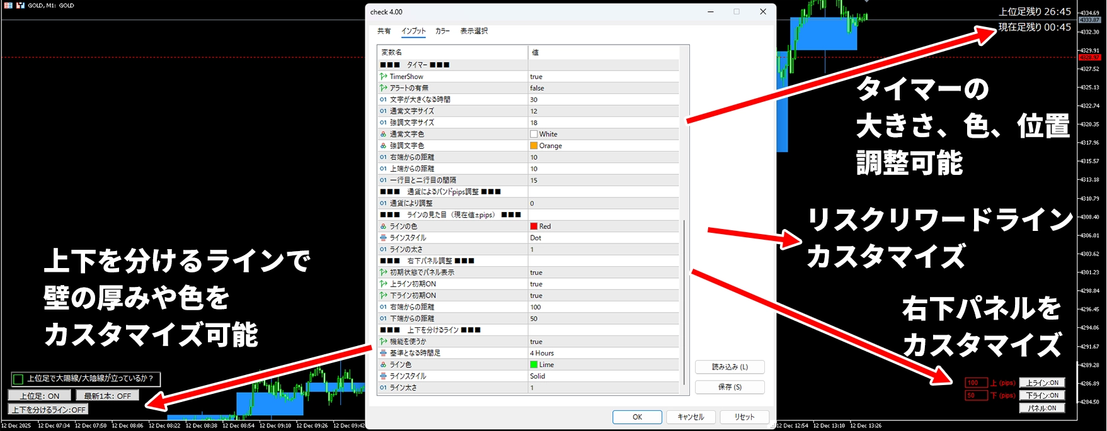Click the Orange swatch for 強調文字色
Viewport: 1107px width, 431px height.
click(534, 145)
